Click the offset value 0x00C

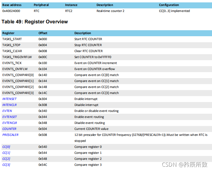pos(43,57)
